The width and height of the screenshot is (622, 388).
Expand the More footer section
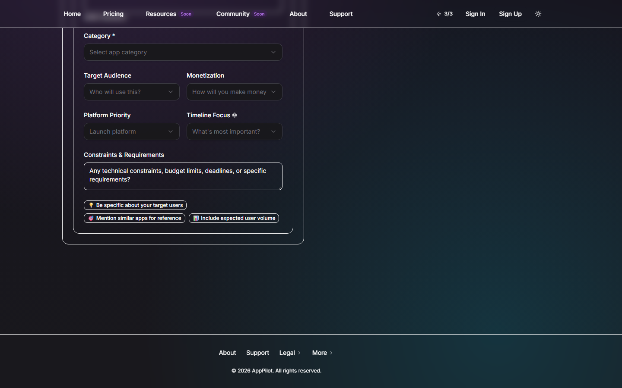pyautogui.click(x=322, y=353)
